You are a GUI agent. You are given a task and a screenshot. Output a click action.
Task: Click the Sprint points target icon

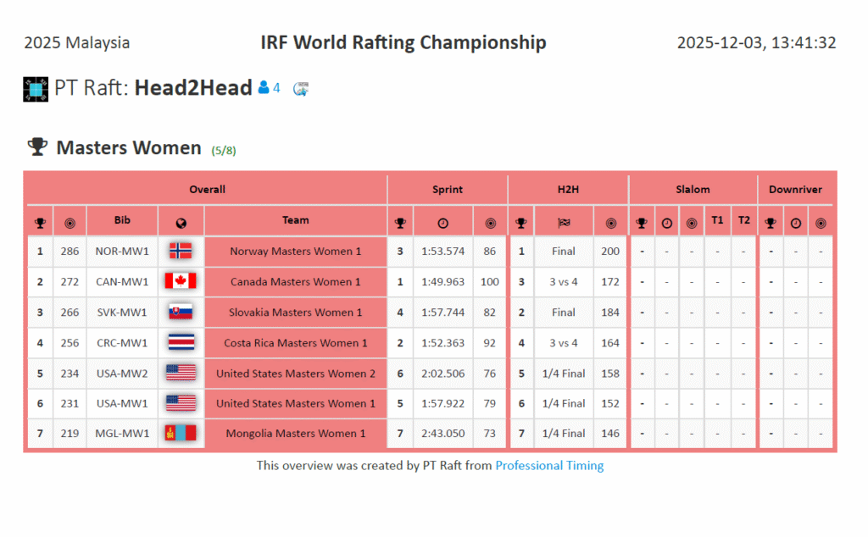tap(490, 224)
